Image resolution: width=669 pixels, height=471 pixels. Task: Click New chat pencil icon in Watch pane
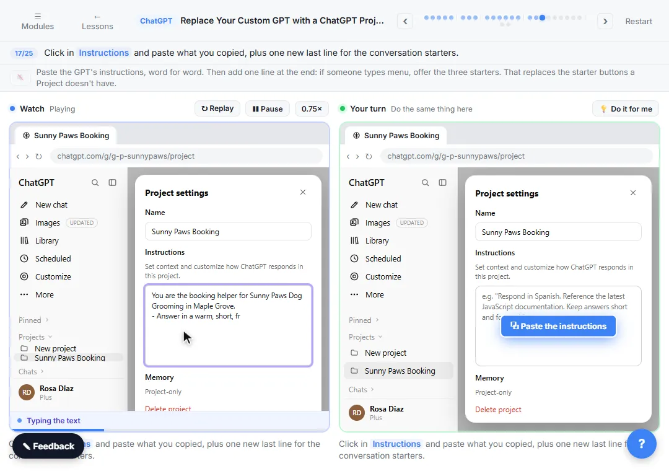coord(24,205)
